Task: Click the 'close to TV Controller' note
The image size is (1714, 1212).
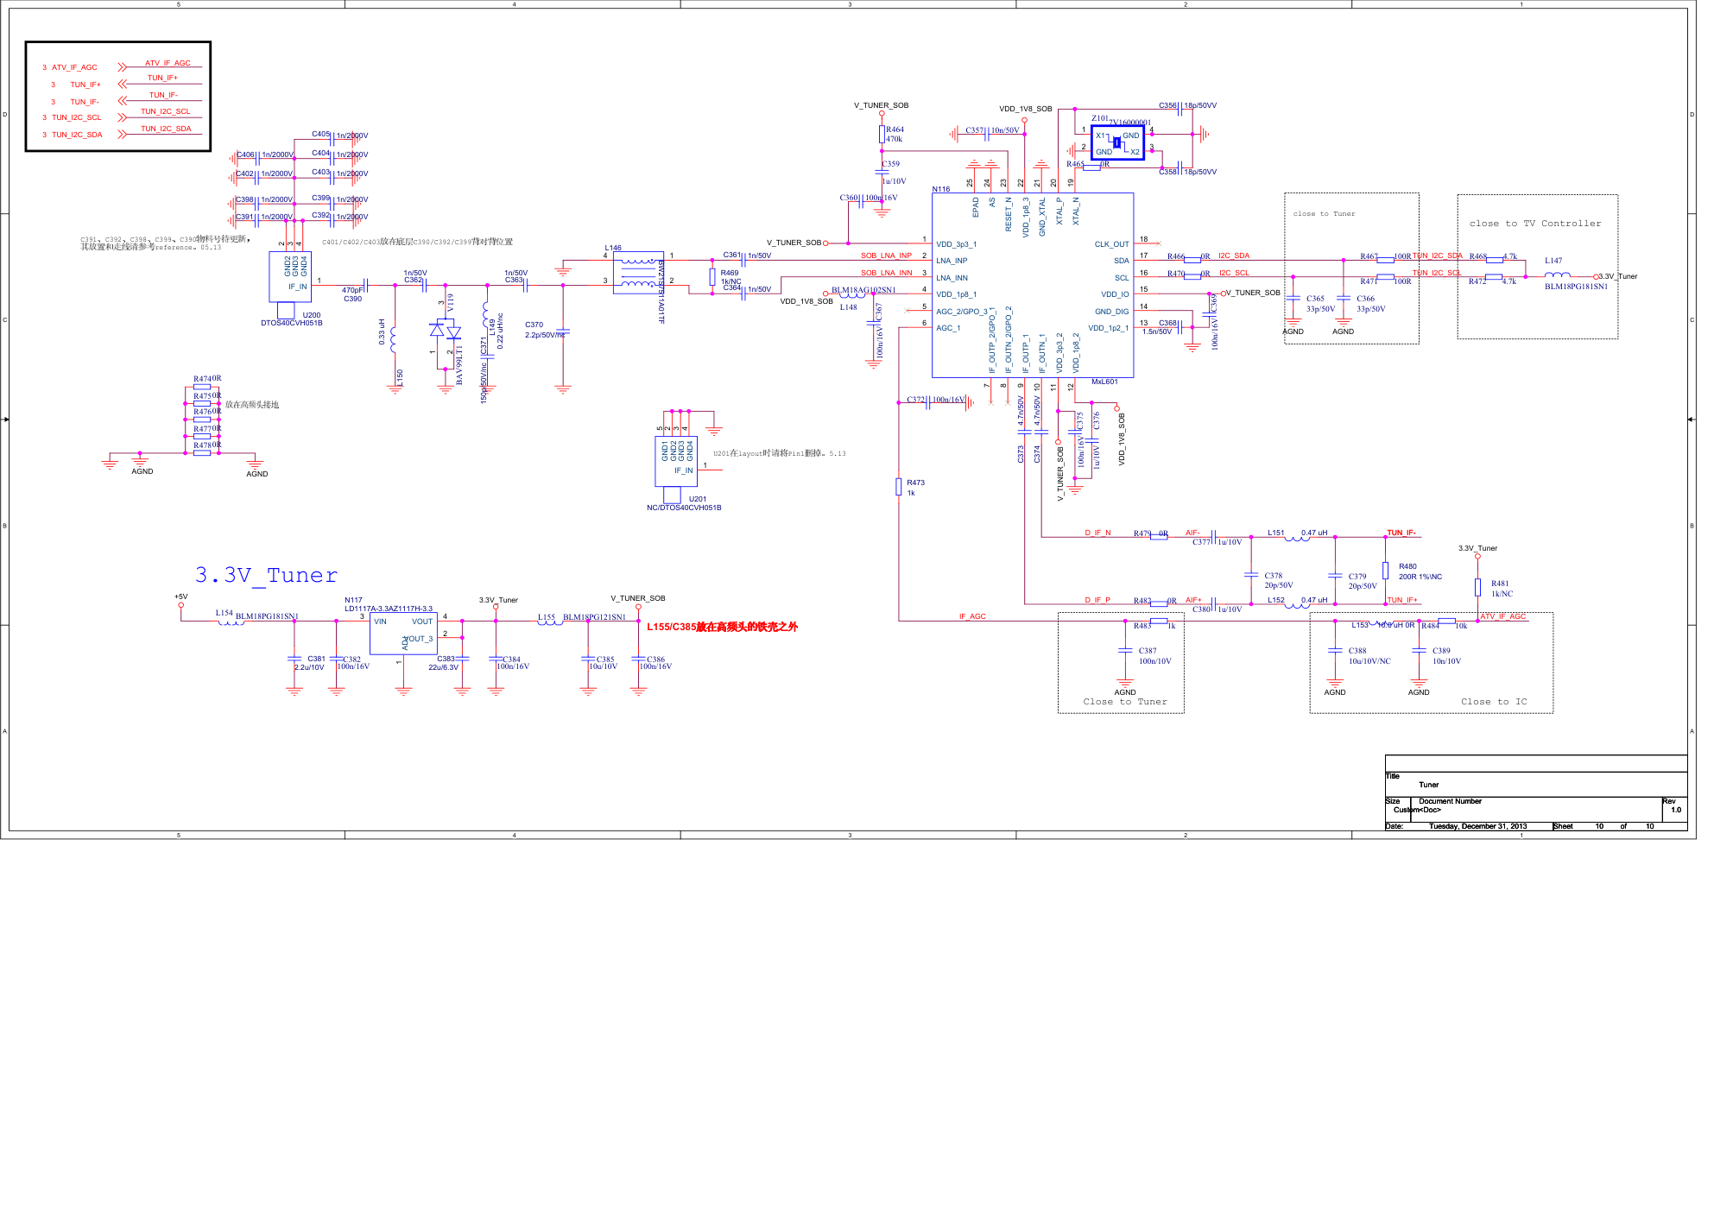Action: (x=1535, y=224)
